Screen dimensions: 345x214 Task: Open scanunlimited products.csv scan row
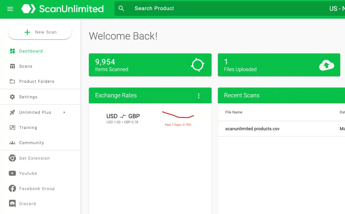tap(281, 129)
